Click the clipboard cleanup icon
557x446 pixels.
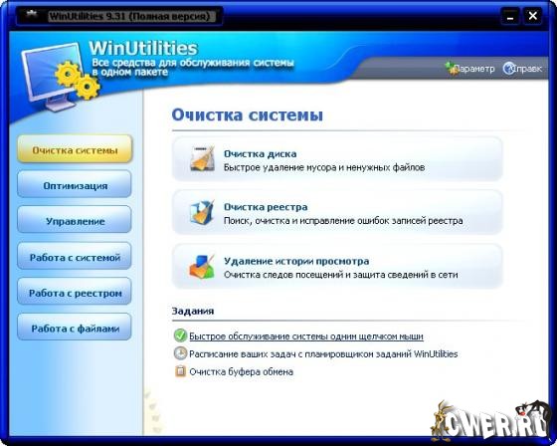pos(180,371)
